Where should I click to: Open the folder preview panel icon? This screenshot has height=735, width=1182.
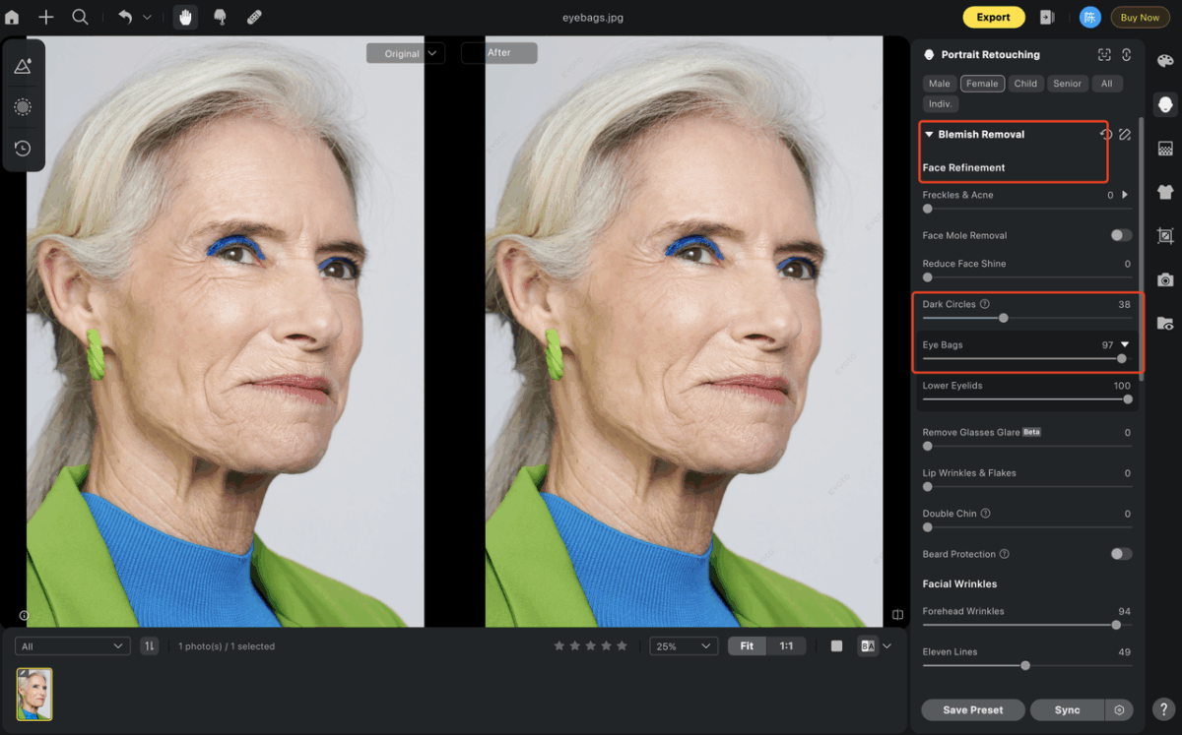(x=1165, y=323)
